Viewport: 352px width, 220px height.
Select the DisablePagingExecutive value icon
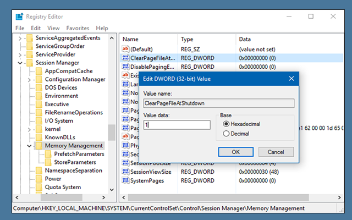click(x=125, y=67)
